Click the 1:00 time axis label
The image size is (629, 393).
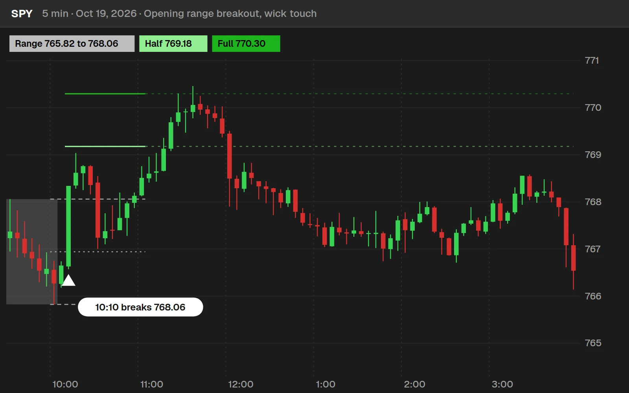pos(326,384)
